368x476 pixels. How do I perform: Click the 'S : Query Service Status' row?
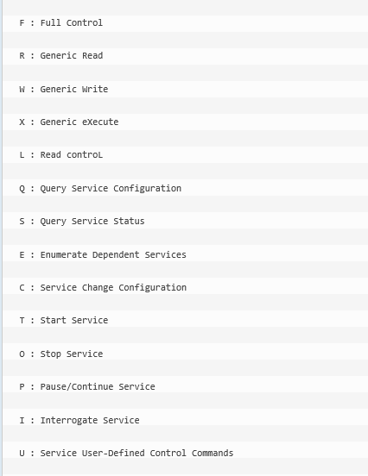click(185, 221)
